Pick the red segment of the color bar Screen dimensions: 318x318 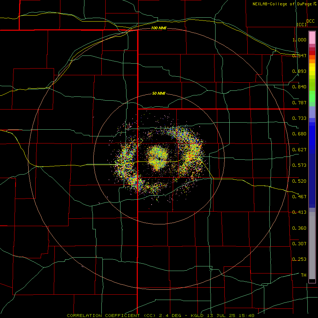pyautogui.click(x=312, y=53)
